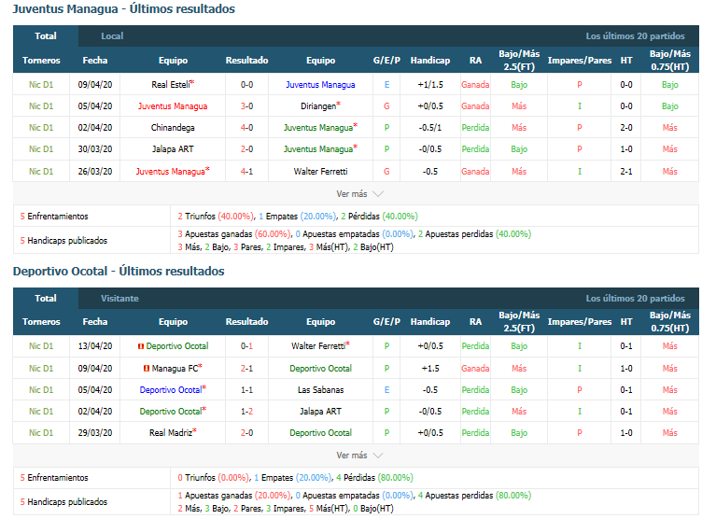This screenshot has height=519, width=716.
Task: Click Nic D1 tournament in 13/04/20 row
Action: click(x=41, y=346)
